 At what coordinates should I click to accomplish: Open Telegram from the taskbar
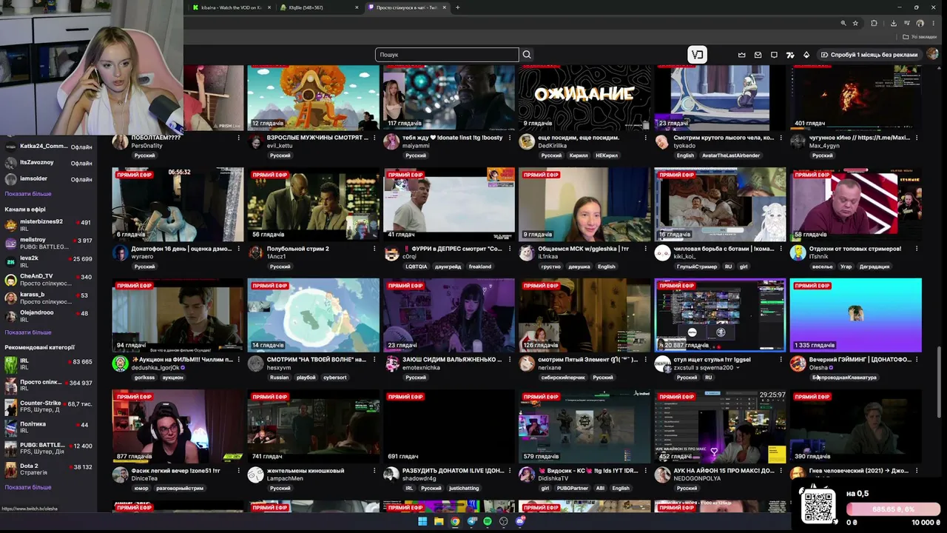click(x=471, y=521)
